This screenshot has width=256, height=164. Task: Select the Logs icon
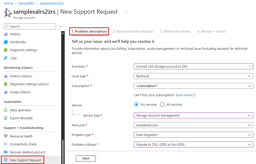[x=5, y=58]
